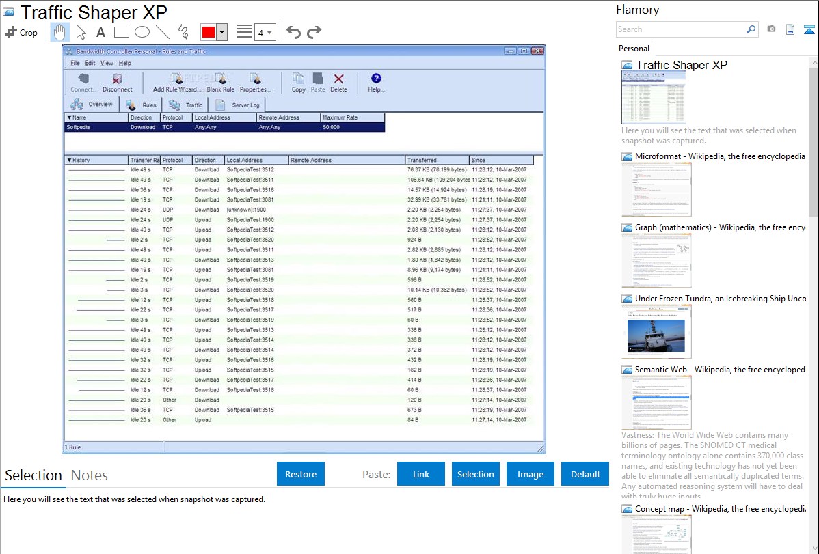This screenshot has height=554, width=819.
Task: Activate the hand pan tool
Action: click(59, 32)
